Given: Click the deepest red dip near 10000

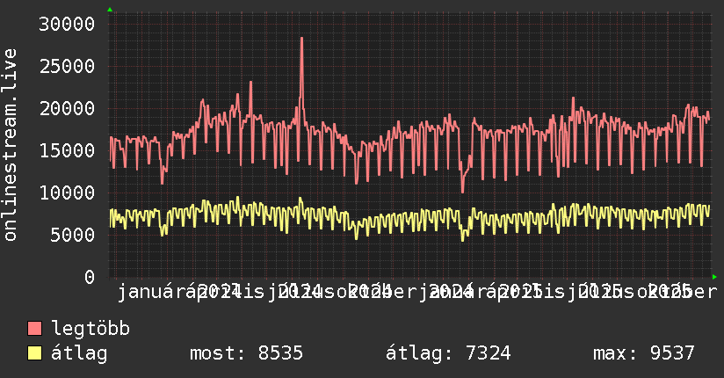Looking at the screenshot, I should pyautogui.click(x=463, y=191).
